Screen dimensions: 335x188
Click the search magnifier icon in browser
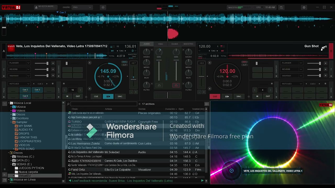[68, 104]
